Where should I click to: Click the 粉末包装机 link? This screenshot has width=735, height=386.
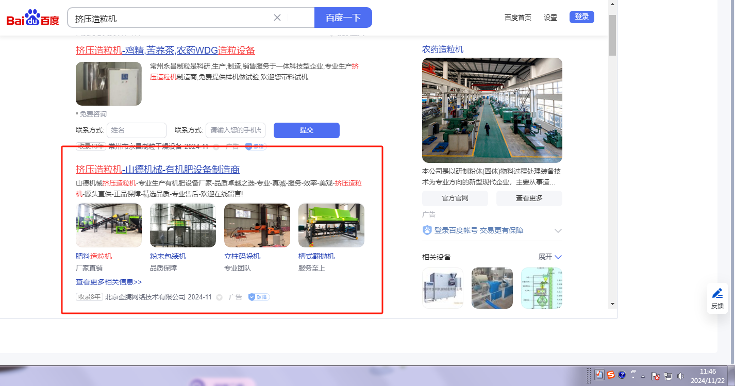pos(168,256)
